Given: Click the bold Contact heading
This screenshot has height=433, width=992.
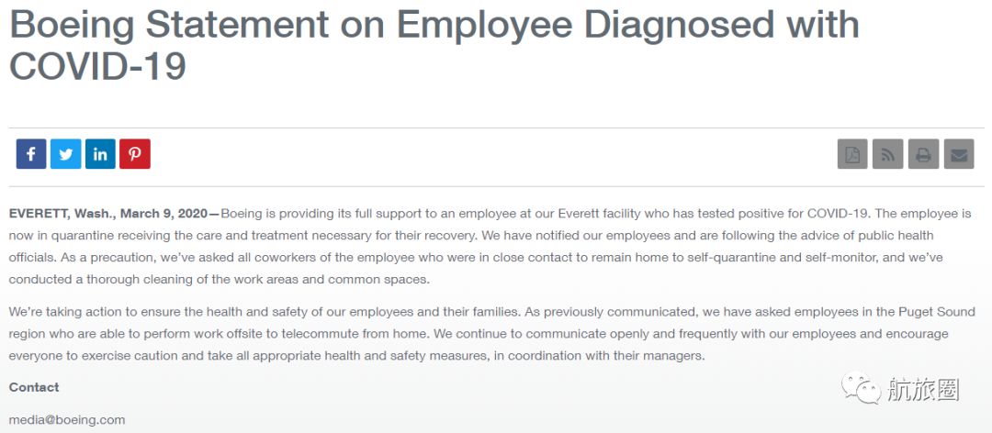Looking at the screenshot, I should [x=34, y=387].
